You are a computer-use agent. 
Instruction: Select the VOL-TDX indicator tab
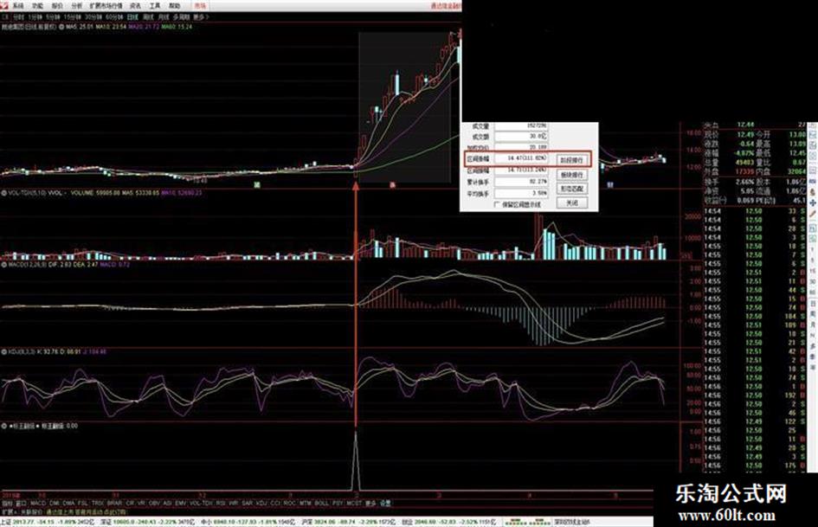pos(201,504)
